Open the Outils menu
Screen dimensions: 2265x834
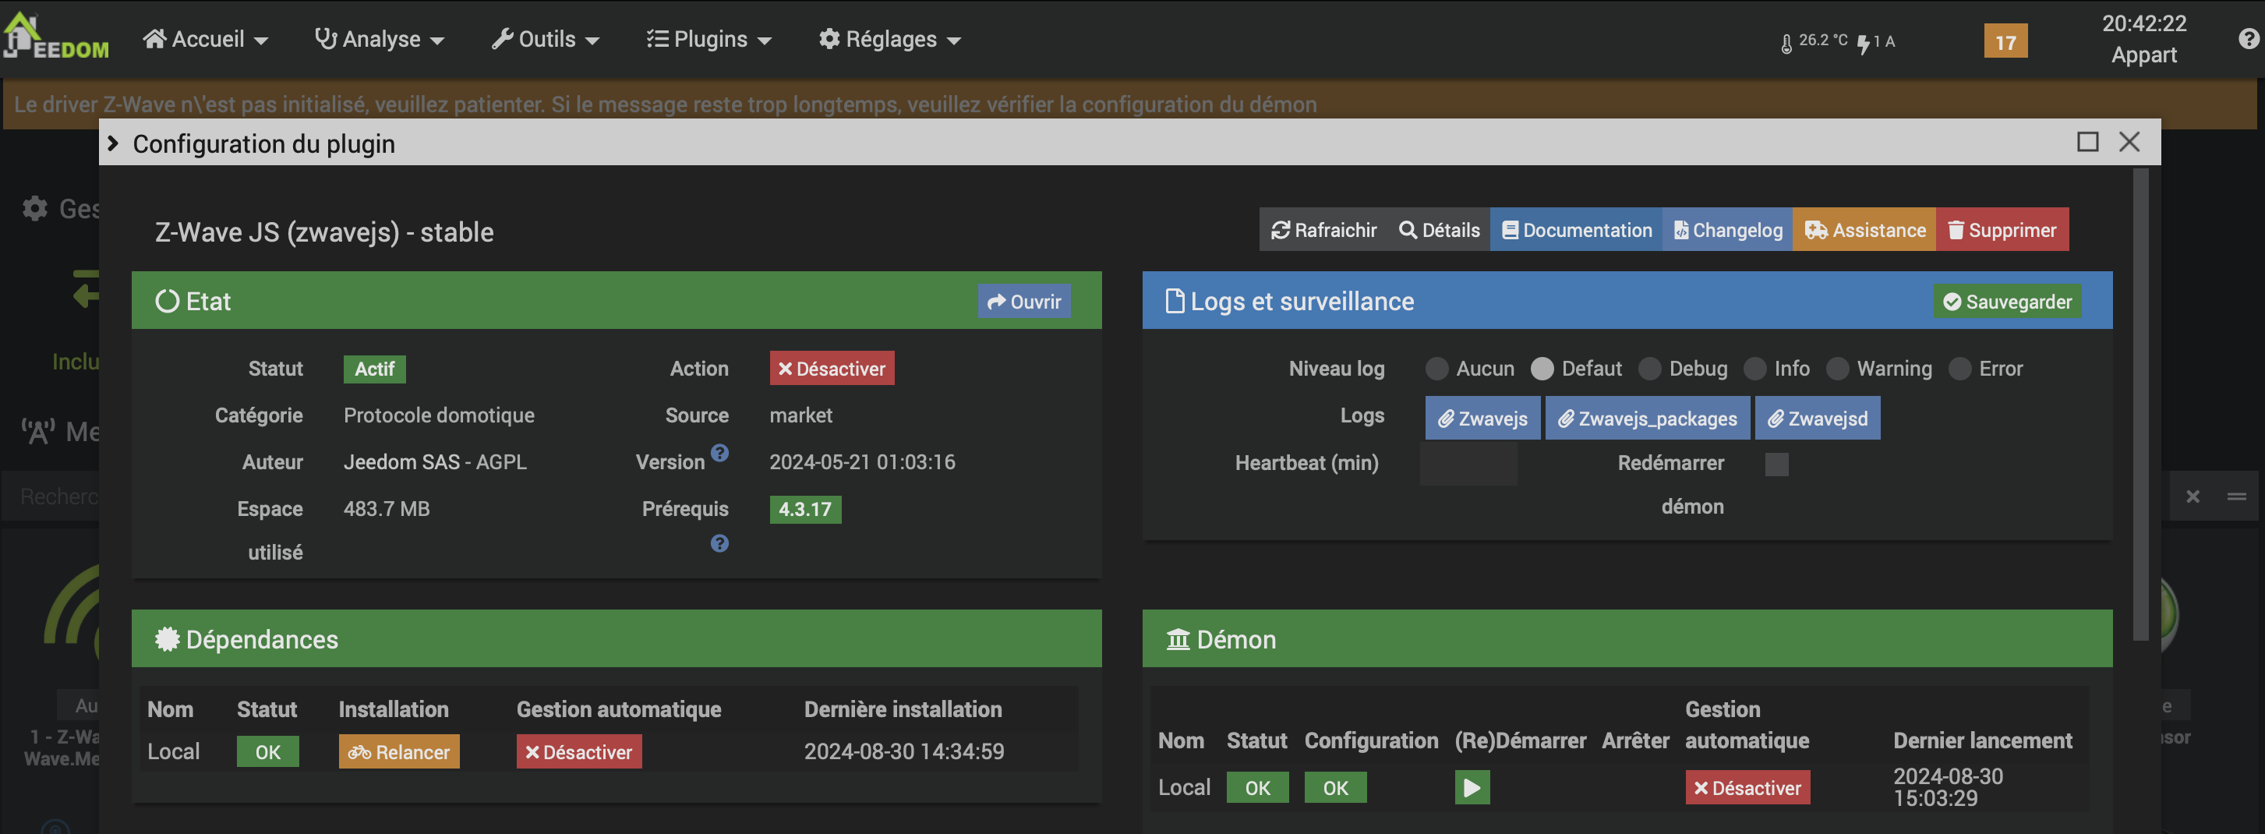(545, 40)
